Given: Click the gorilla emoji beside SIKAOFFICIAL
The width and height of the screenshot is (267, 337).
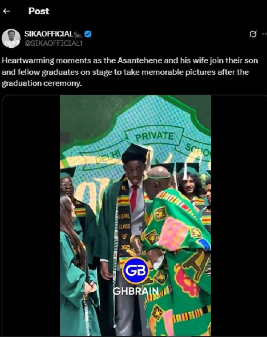Looking at the screenshot, I should [78, 34].
